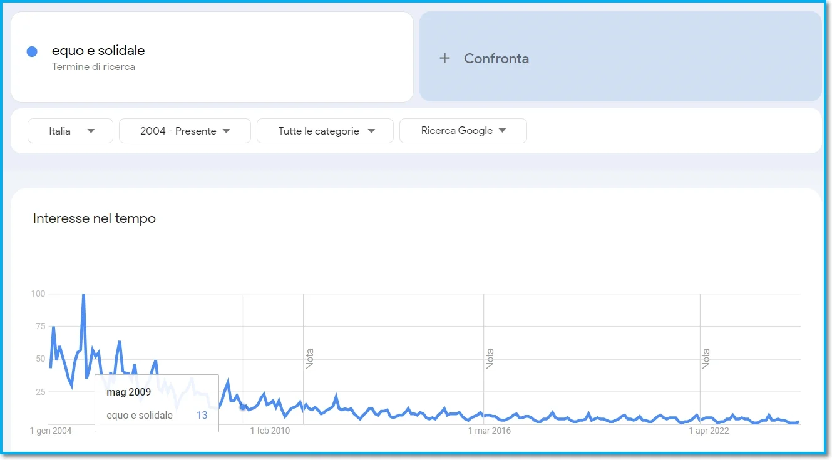Click the 75 value on the y-axis
Image resolution: width=832 pixels, height=460 pixels.
(x=41, y=326)
